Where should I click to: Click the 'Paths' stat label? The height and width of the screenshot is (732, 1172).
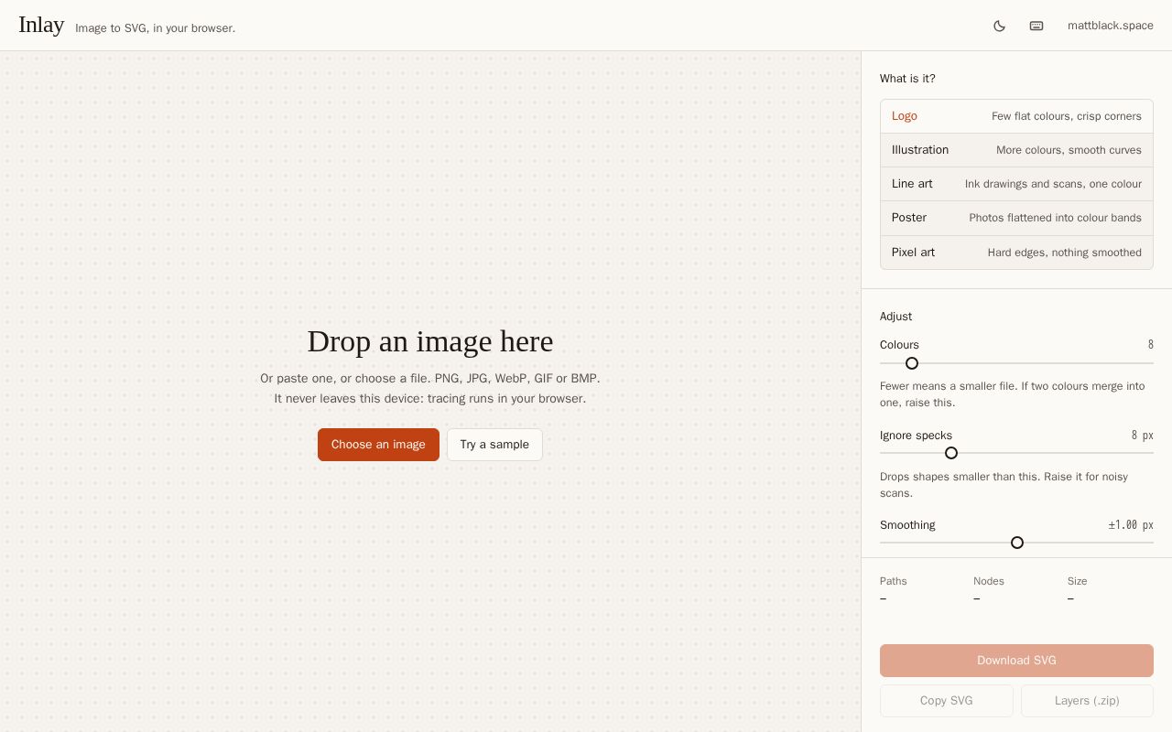(x=894, y=581)
